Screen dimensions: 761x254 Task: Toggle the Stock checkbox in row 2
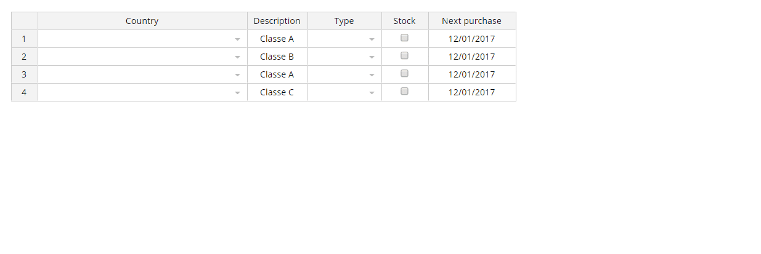[x=405, y=55]
